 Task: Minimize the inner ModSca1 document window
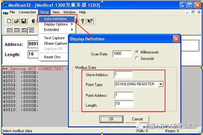point(187,12)
